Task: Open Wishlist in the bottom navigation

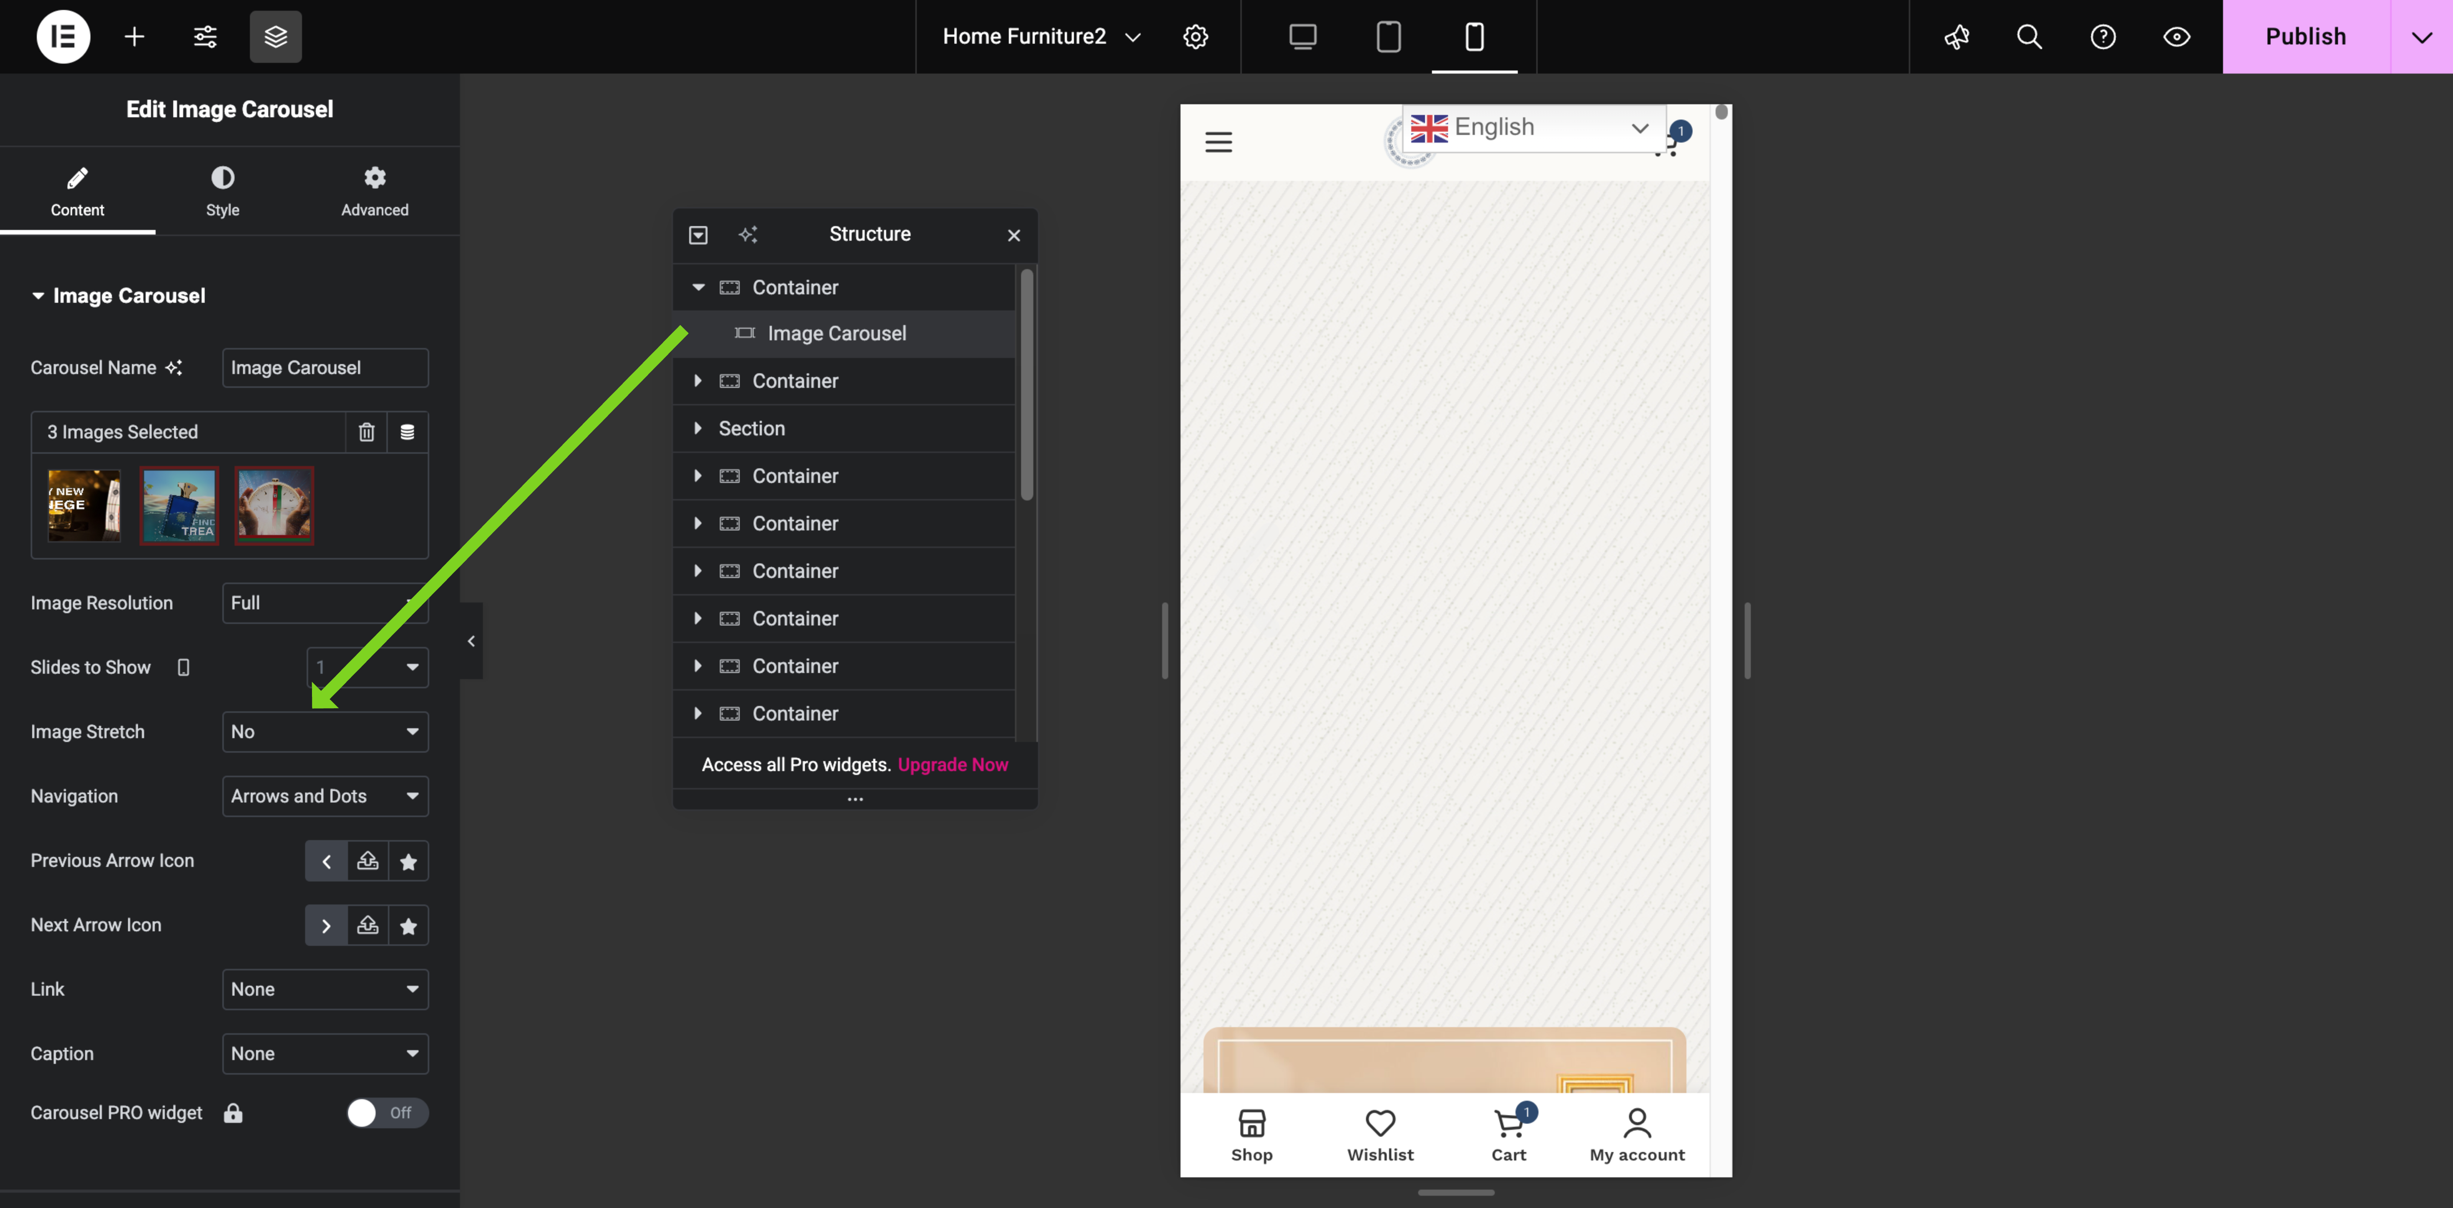Action: [1380, 1135]
